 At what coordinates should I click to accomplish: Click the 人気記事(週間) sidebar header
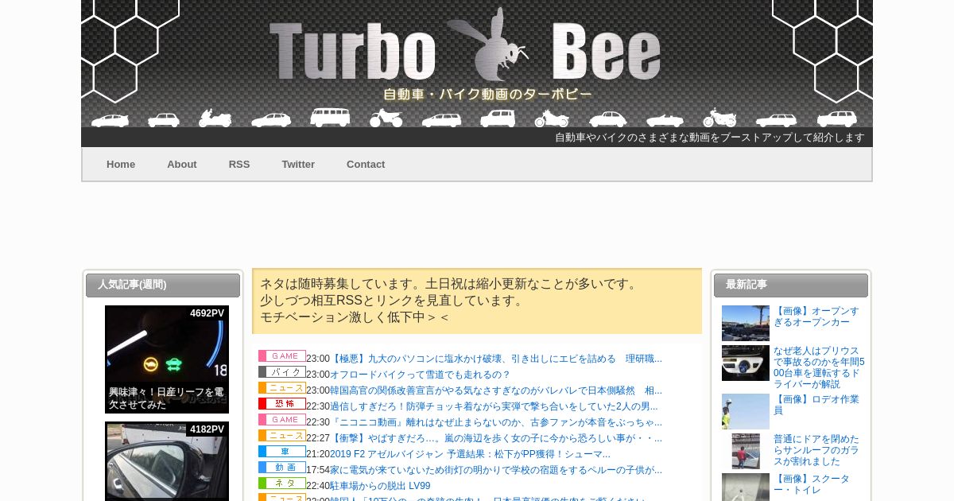[163, 285]
